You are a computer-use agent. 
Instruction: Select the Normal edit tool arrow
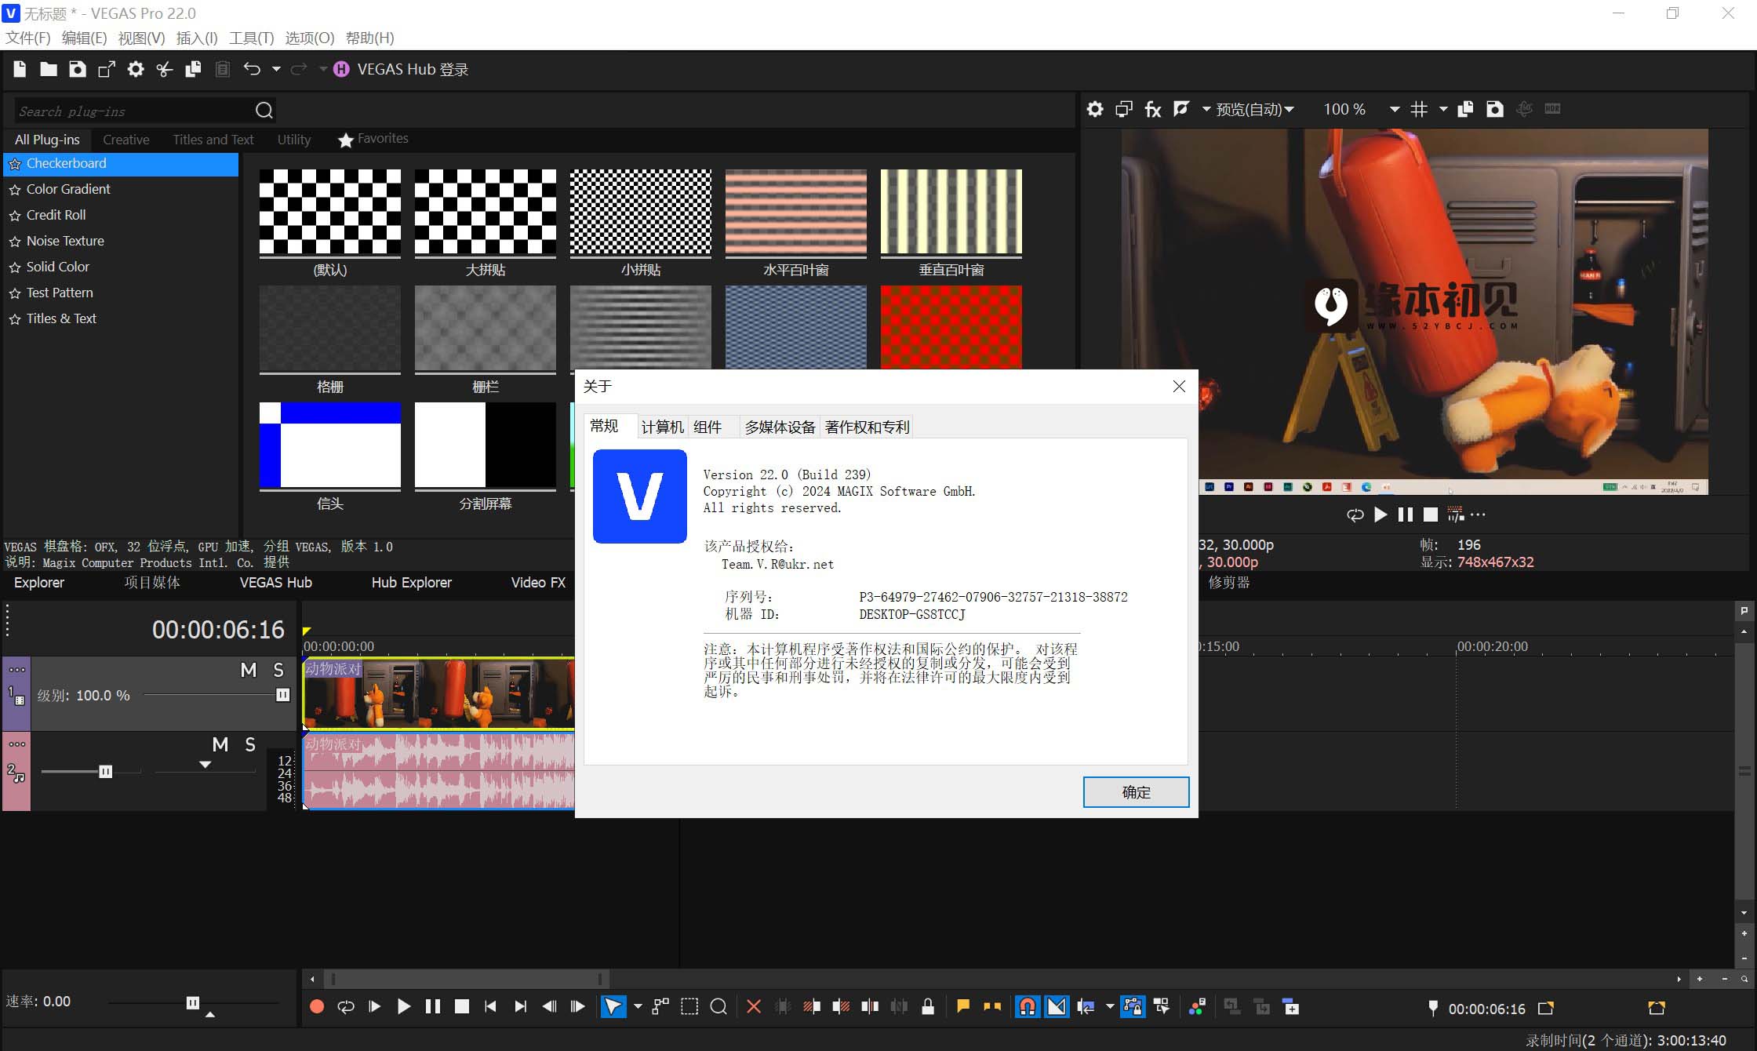(x=613, y=1006)
